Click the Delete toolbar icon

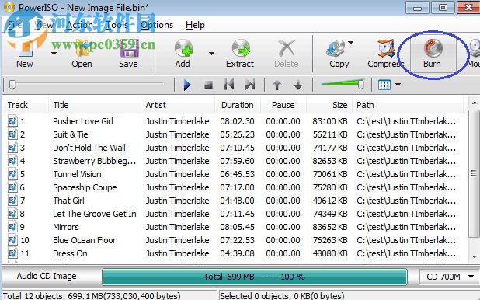point(287,49)
